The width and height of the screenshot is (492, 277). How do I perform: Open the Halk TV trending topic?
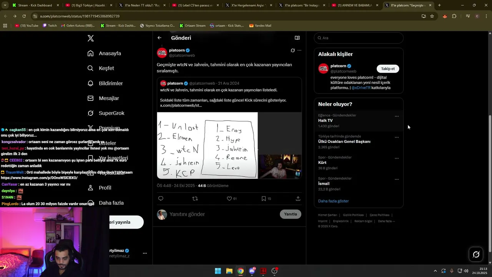click(325, 120)
